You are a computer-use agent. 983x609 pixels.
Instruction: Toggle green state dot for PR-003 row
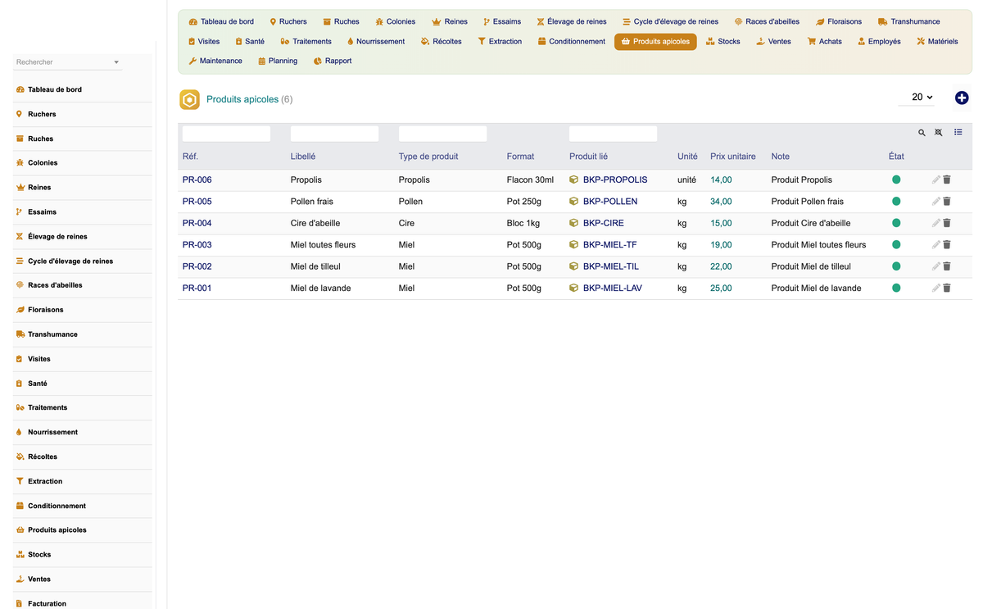click(x=896, y=245)
